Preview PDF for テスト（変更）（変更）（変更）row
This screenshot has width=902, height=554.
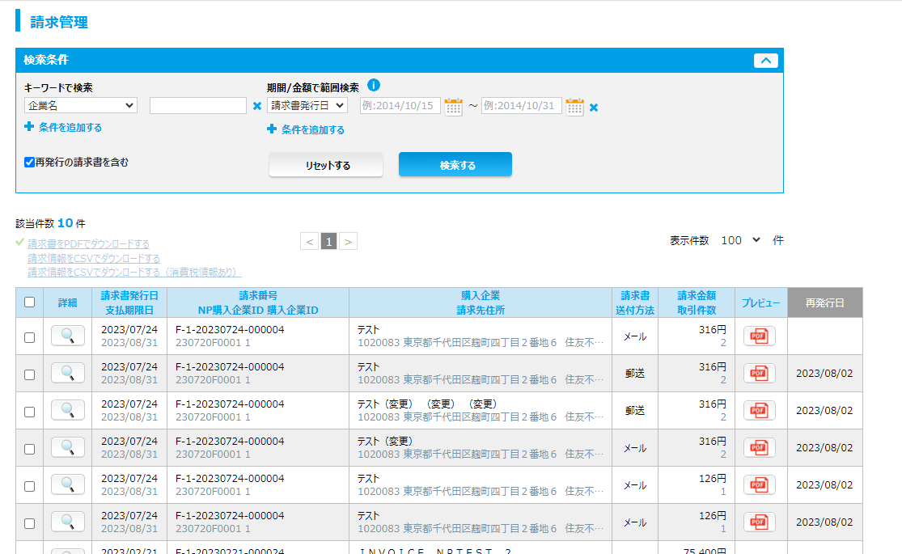760,410
